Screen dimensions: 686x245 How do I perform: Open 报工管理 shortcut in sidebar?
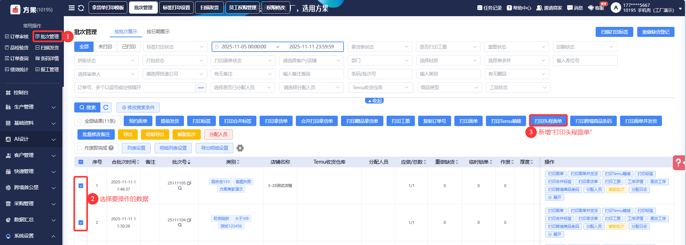pyautogui.click(x=47, y=69)
